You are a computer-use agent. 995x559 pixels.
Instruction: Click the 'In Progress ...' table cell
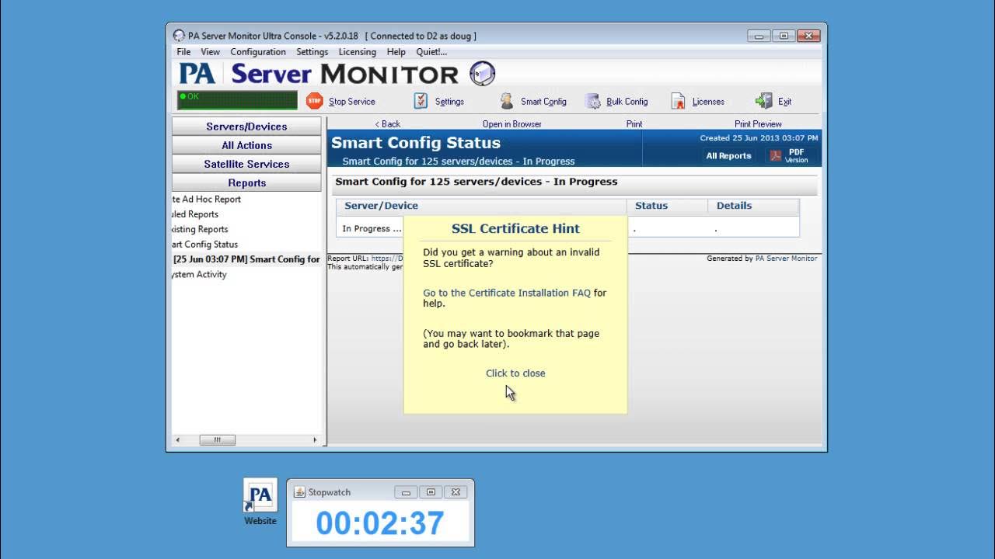[x=372, y=229]
